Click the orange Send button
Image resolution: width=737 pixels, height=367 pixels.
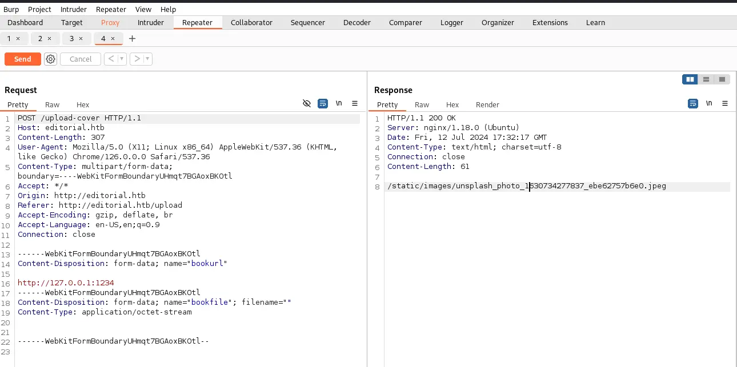23,59
